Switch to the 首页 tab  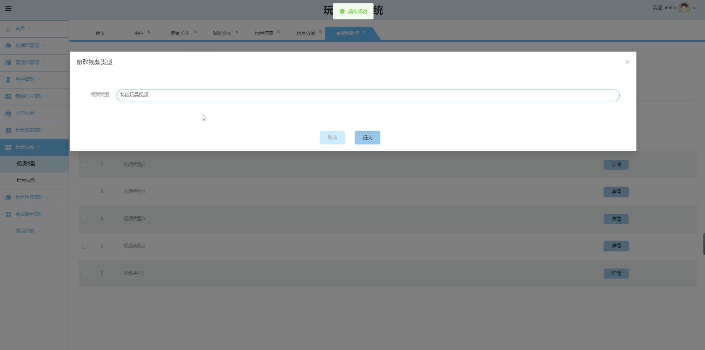[x=100, y=33]
